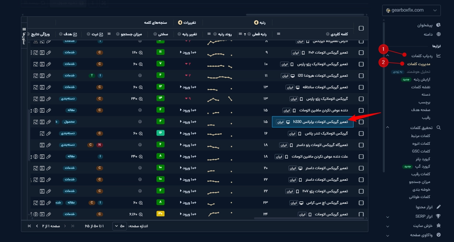Open the gearboxfix.com site selector dropdown
Screen dimensions: 454x242
411,10
